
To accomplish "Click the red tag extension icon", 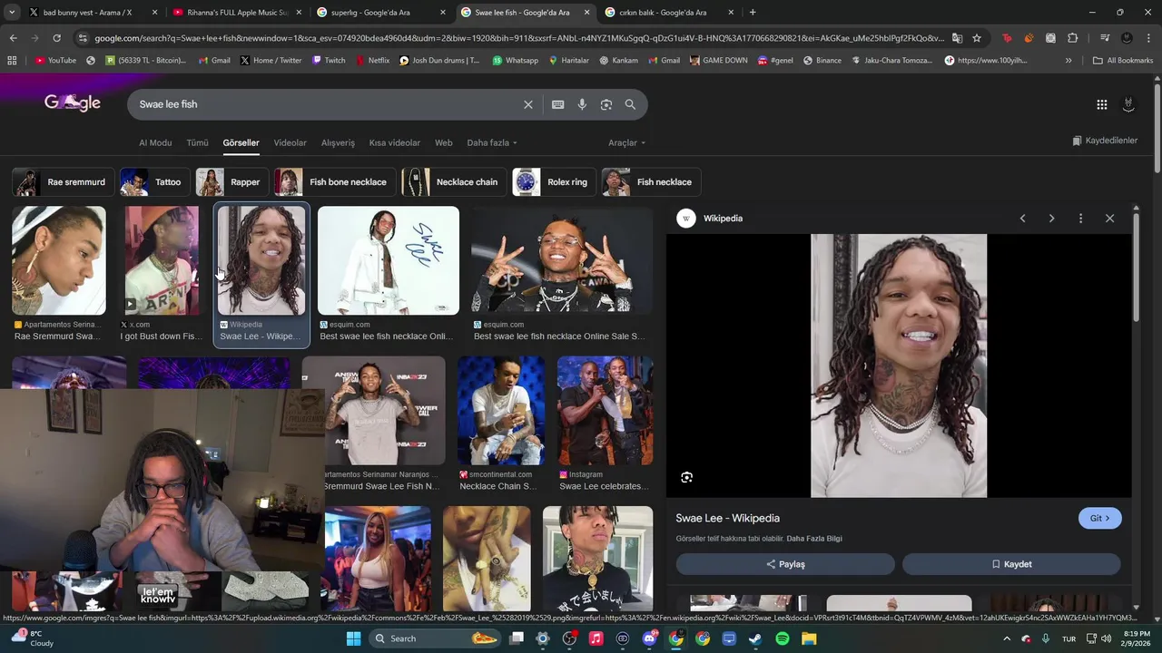I will (x=1007, y=38).
